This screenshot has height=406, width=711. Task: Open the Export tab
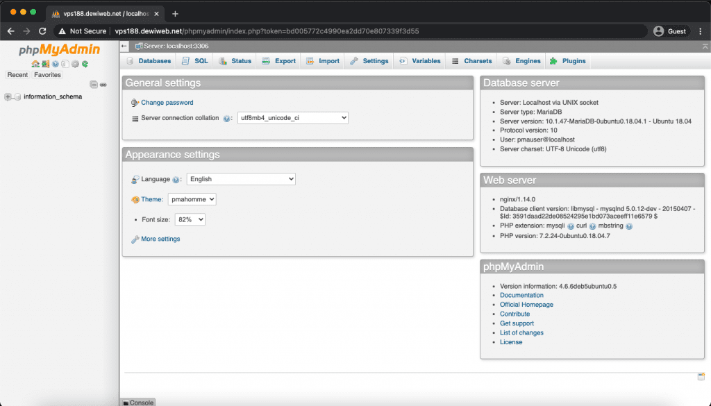click(x=279, y=61)
